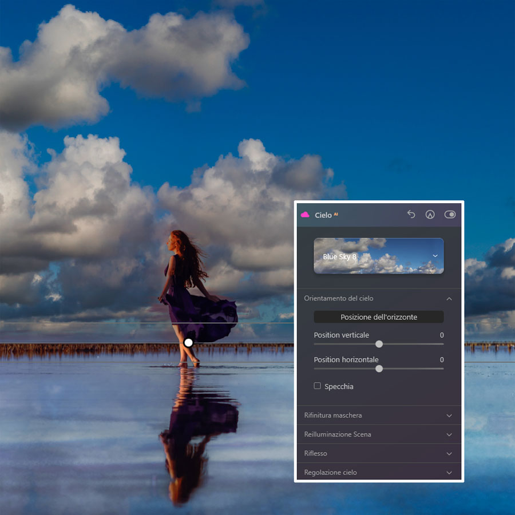Click the Position horizontale value field
The height and width of the screenshot is (515, 515).
(441, 360)
